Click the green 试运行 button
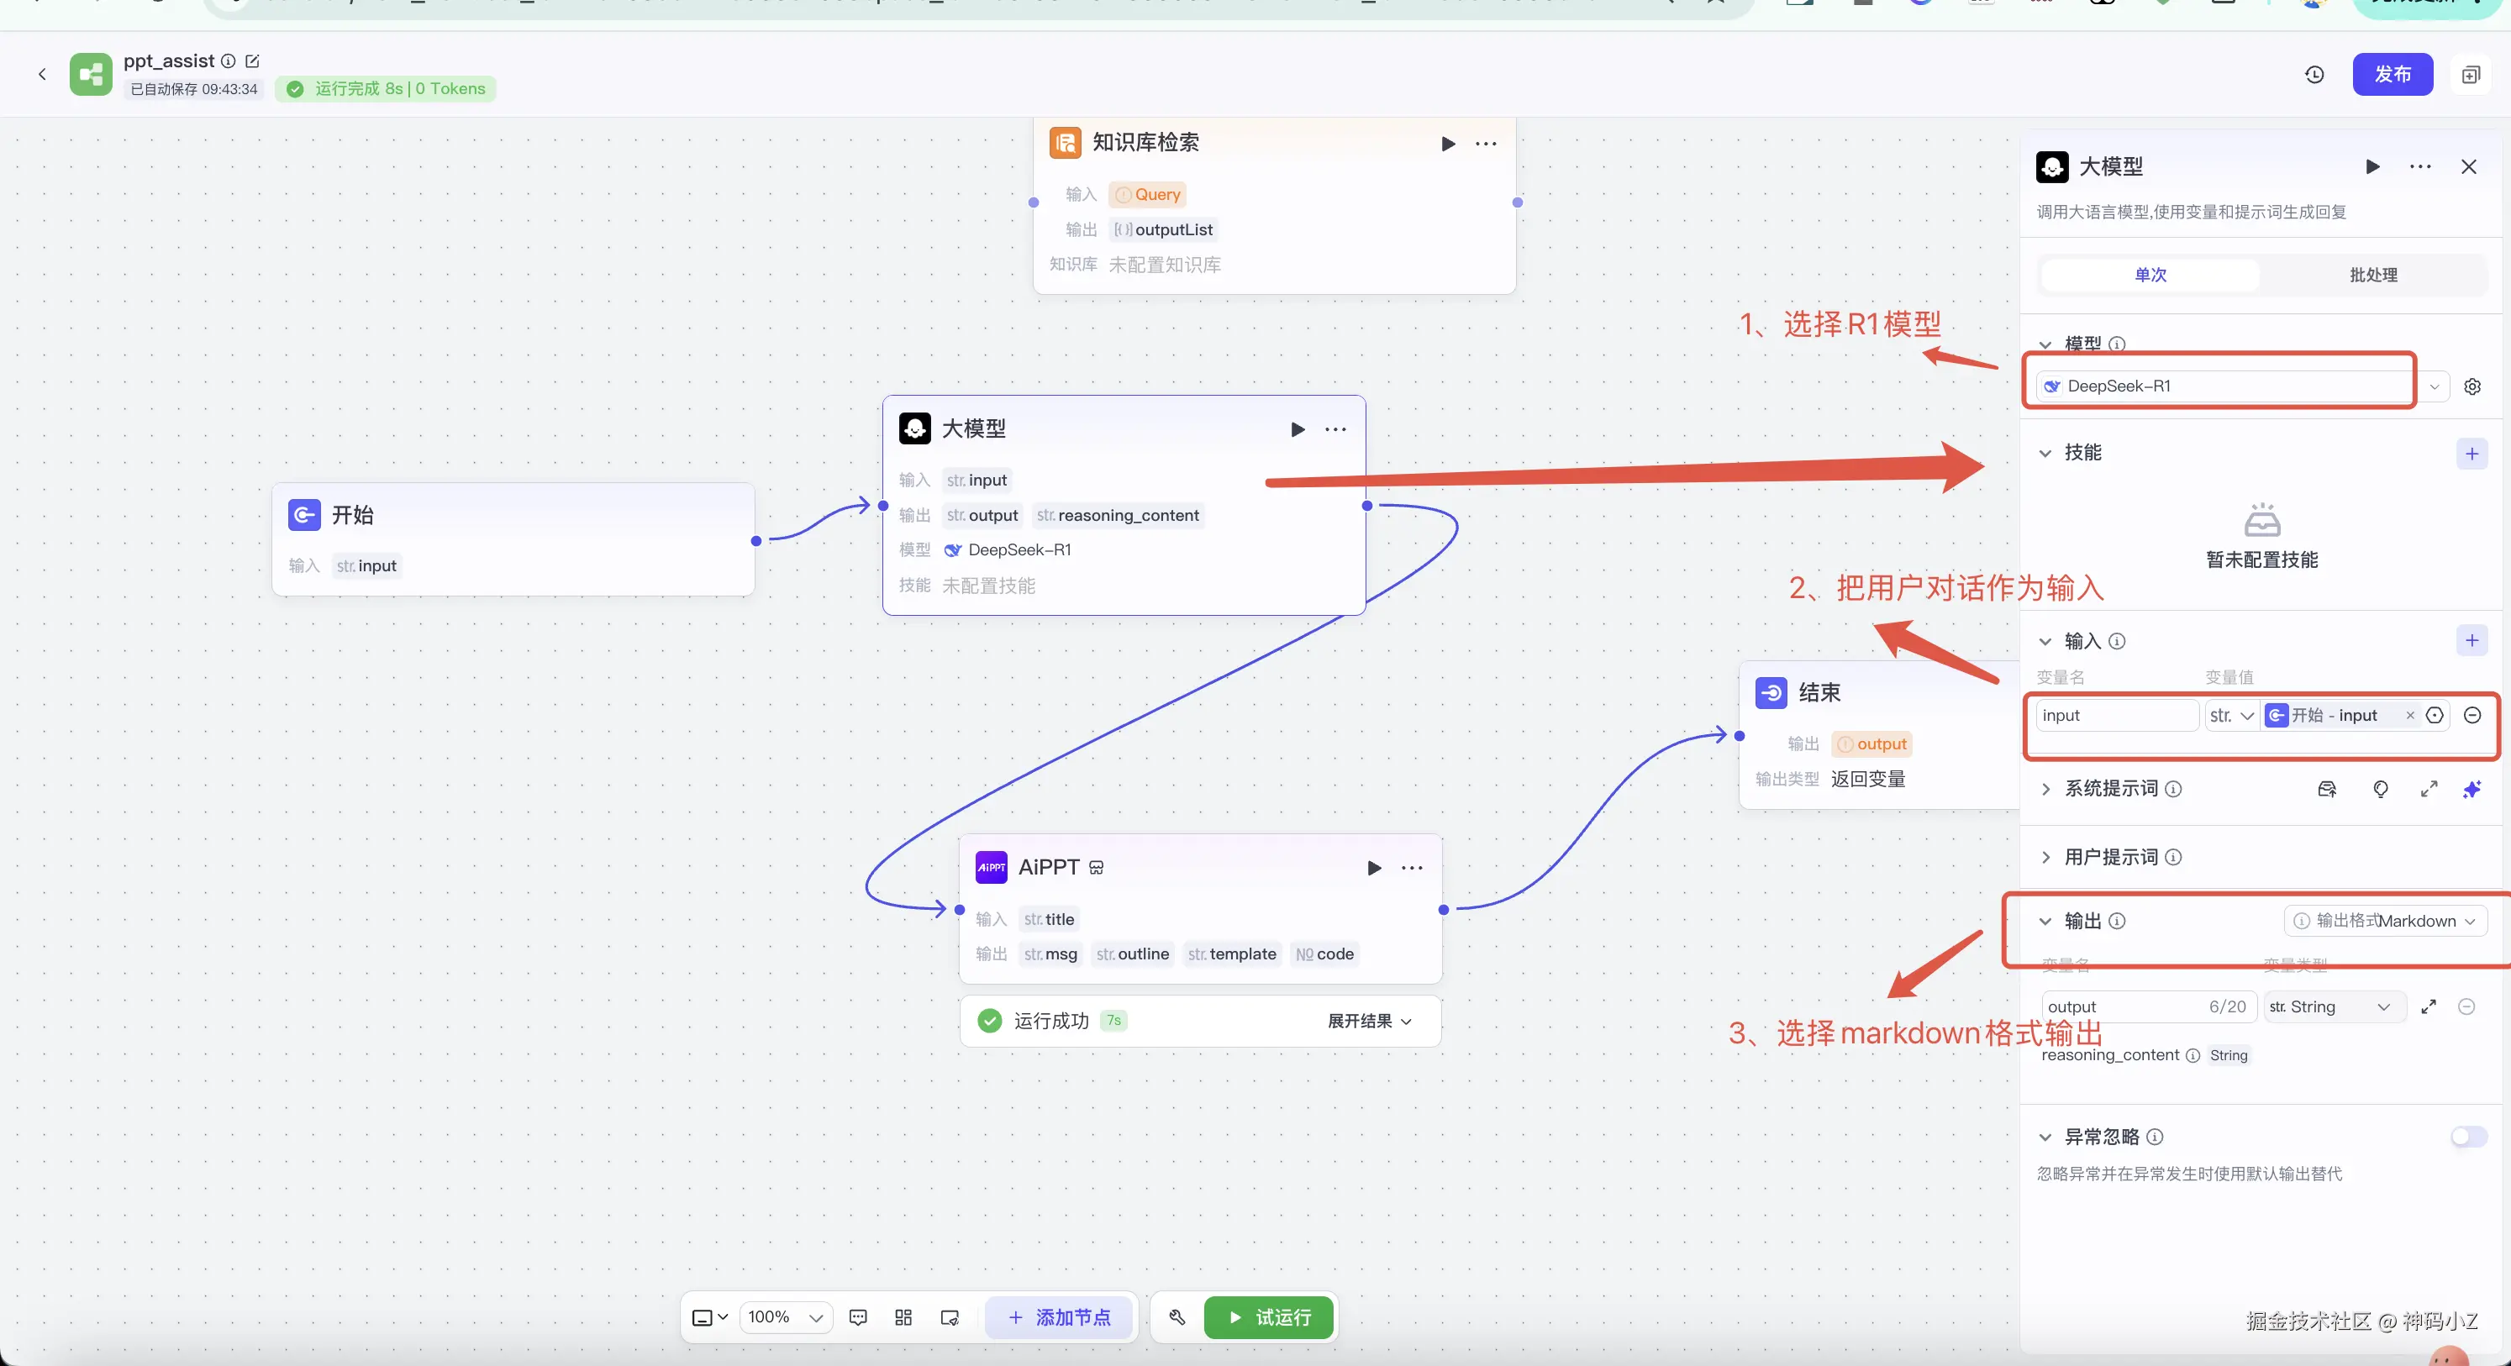The image size is (2511, 1366). tap(1268, 1317)
